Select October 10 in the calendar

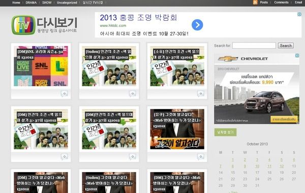pyautogui.click(x=257, y=166)
